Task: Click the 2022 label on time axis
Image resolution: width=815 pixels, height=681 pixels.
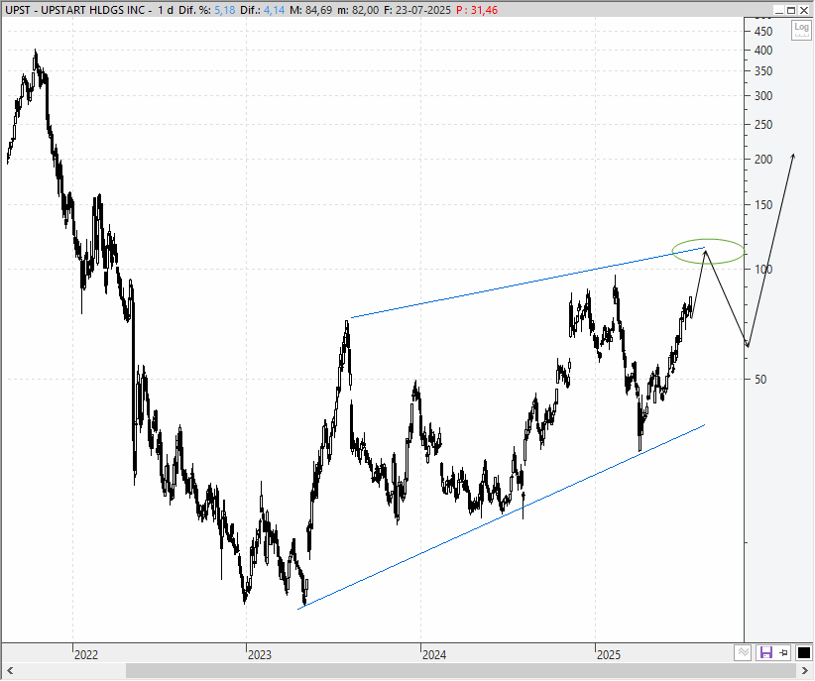Action: 85,654
